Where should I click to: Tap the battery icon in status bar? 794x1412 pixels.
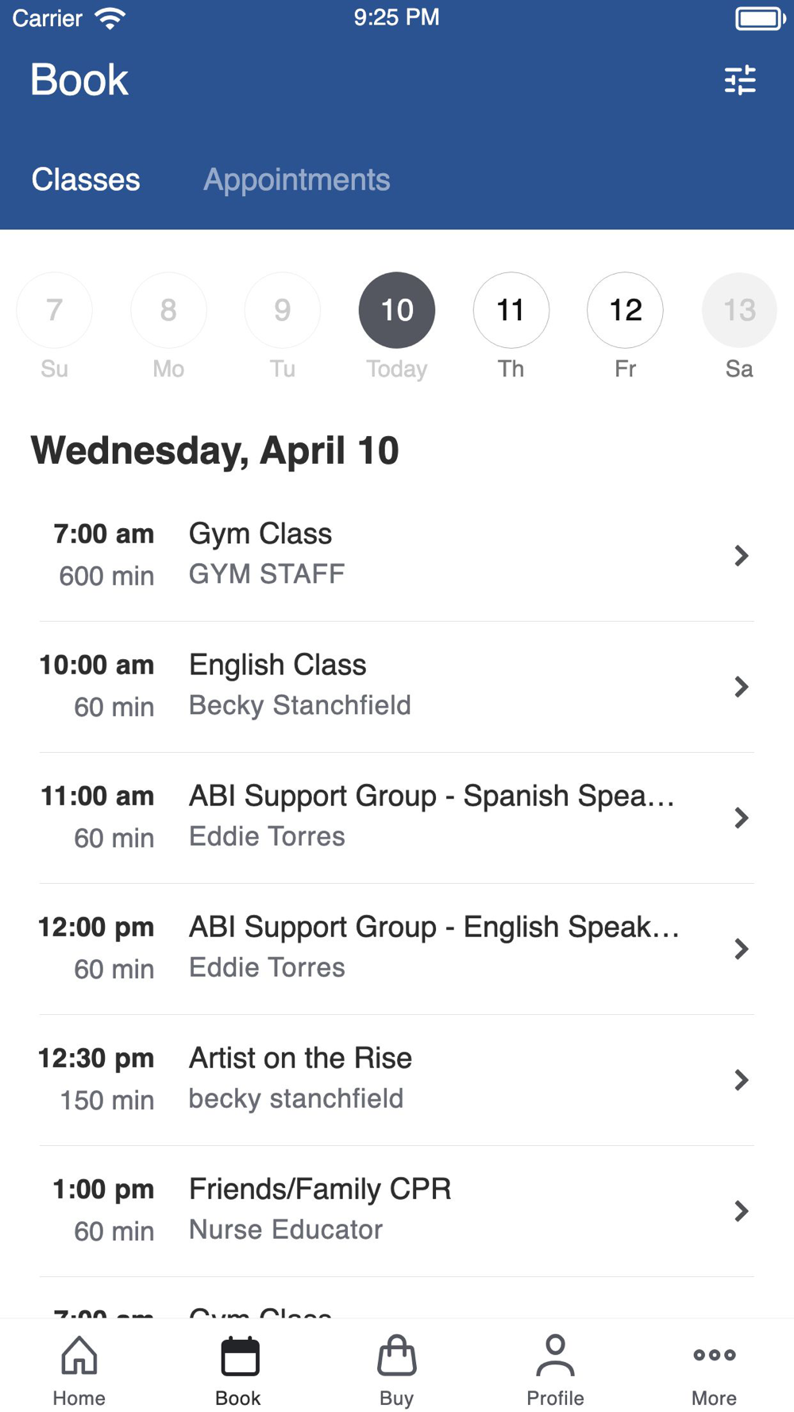[760, 18]
